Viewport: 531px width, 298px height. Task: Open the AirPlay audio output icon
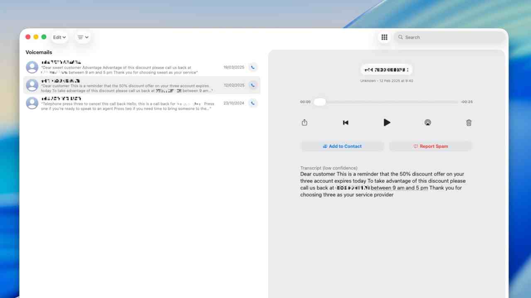tap(428, 123)
